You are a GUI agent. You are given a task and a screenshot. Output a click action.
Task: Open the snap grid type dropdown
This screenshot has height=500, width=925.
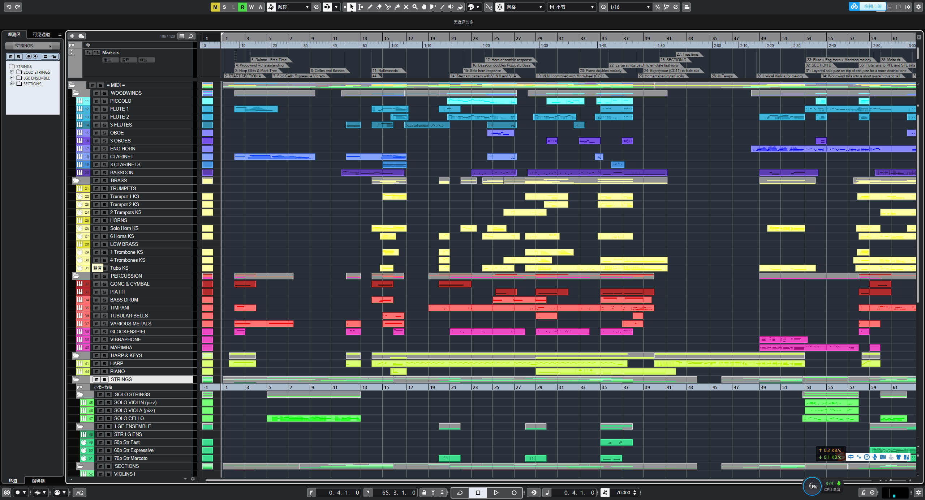(x=571, y=7)
